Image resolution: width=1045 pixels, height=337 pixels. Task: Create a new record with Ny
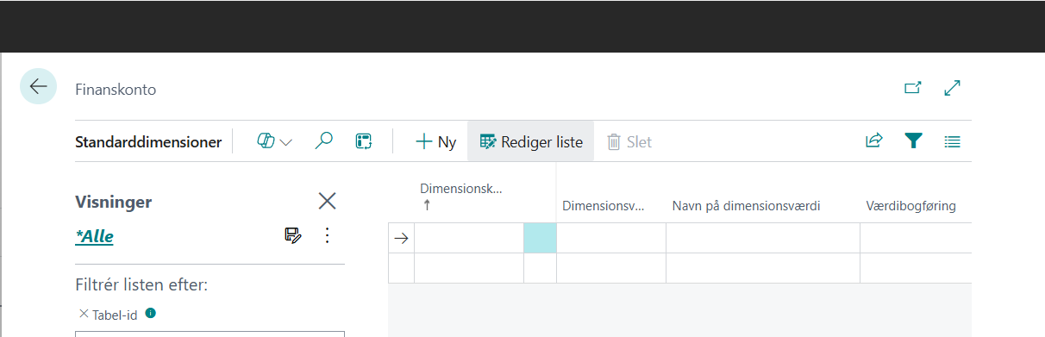435,141
